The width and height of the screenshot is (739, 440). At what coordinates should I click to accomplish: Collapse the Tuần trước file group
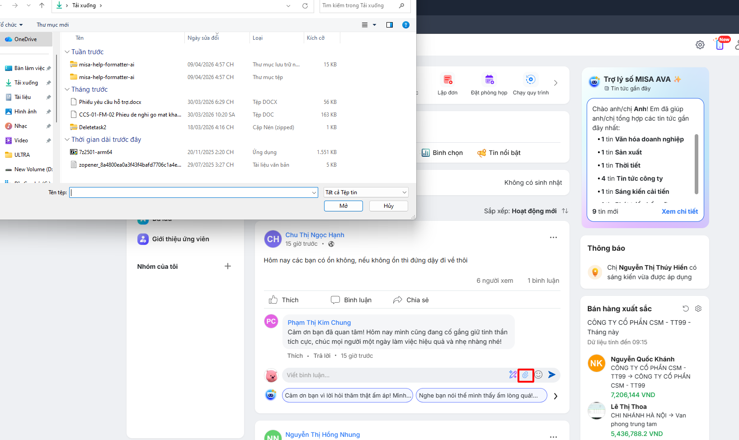click(x=67, y=52)
